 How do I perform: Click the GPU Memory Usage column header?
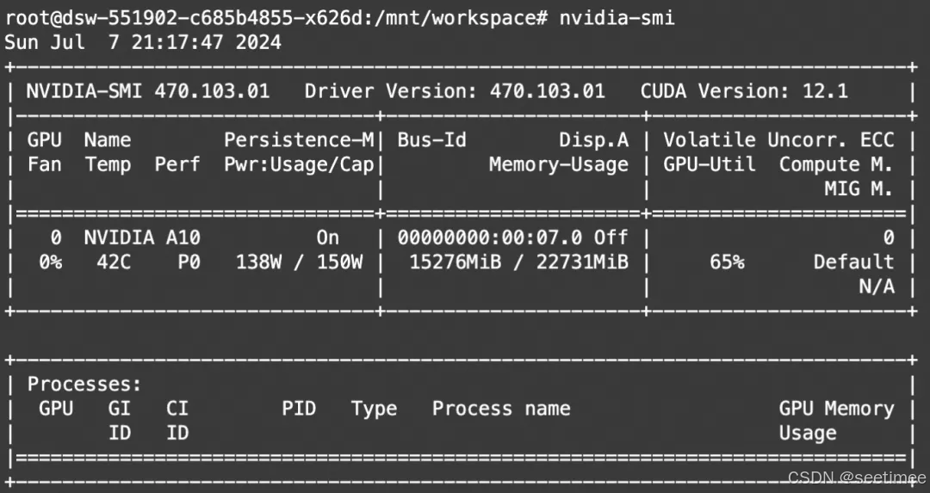(836, 420)
